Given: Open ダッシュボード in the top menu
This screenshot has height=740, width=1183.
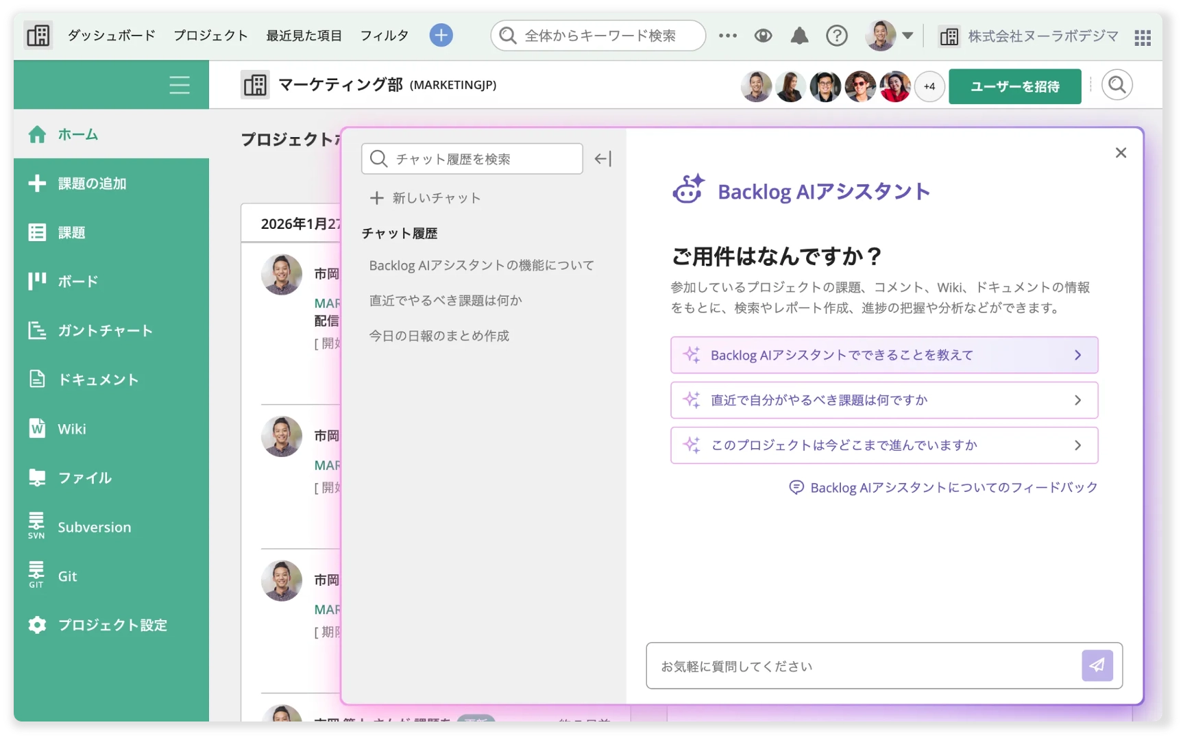Looking at the screenshot, I should [x=112, y=36].
